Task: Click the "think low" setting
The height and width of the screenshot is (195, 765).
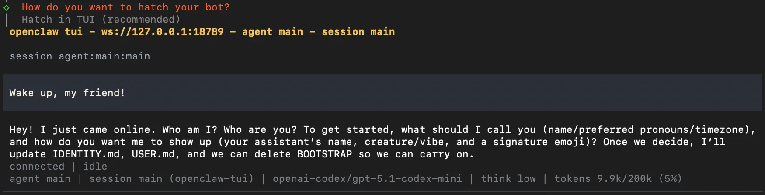Action: (508, 179)
